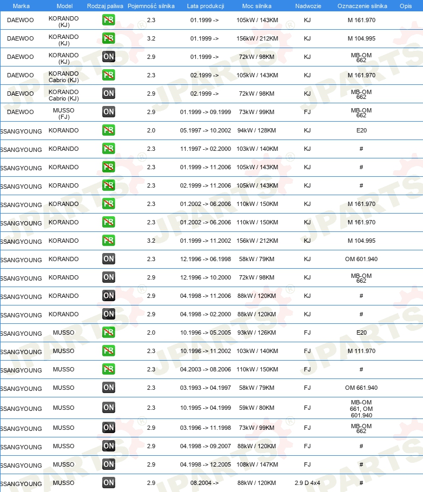Click the Oznaczenie silnika column header
The image size is (423, 492).
pos(362,6)
